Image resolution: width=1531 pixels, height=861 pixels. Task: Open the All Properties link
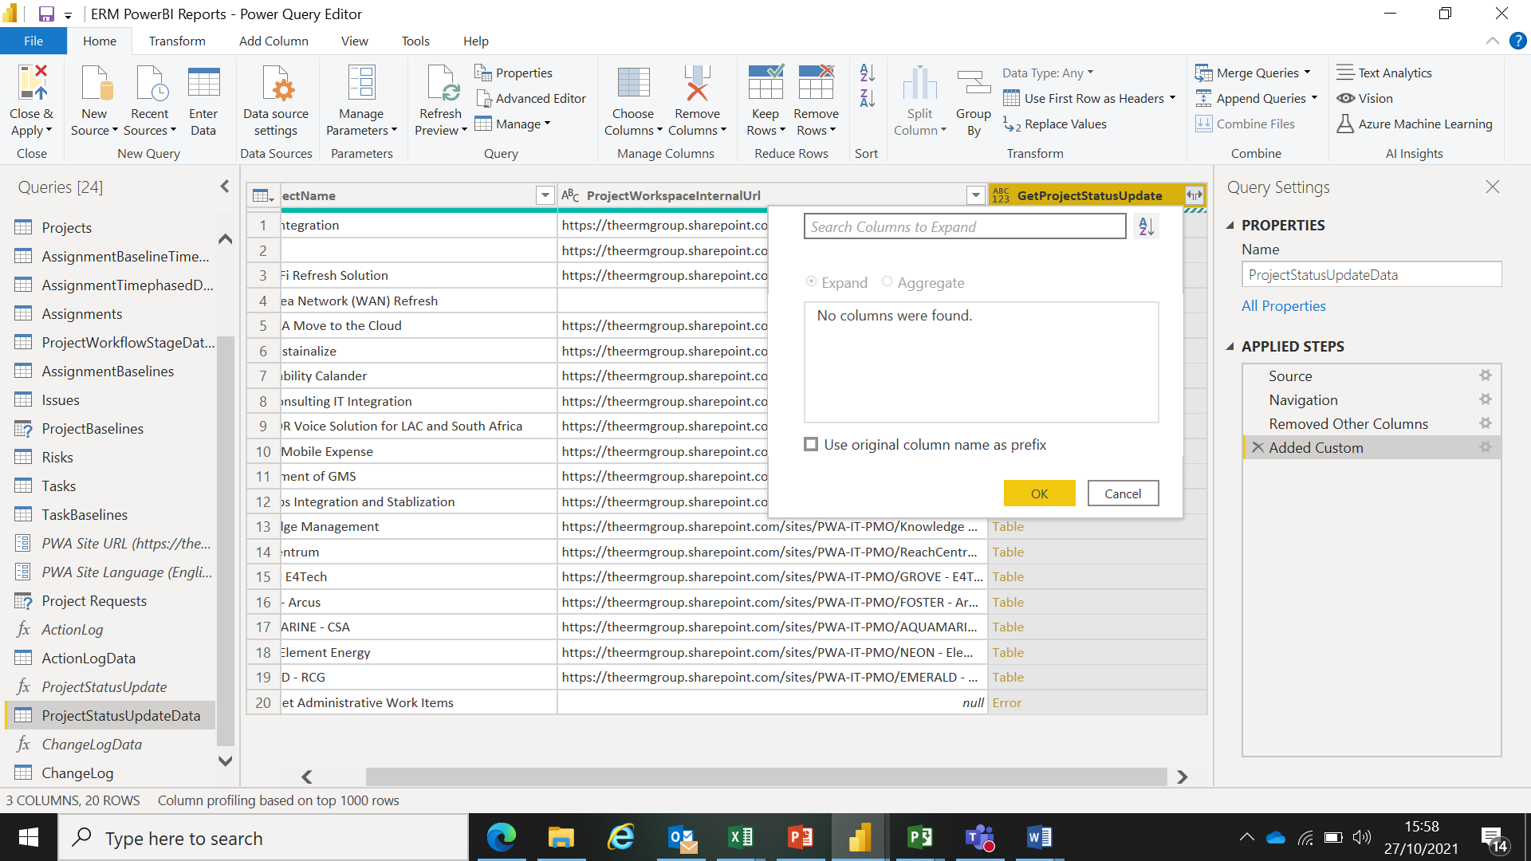click(x=1283, y=306)
